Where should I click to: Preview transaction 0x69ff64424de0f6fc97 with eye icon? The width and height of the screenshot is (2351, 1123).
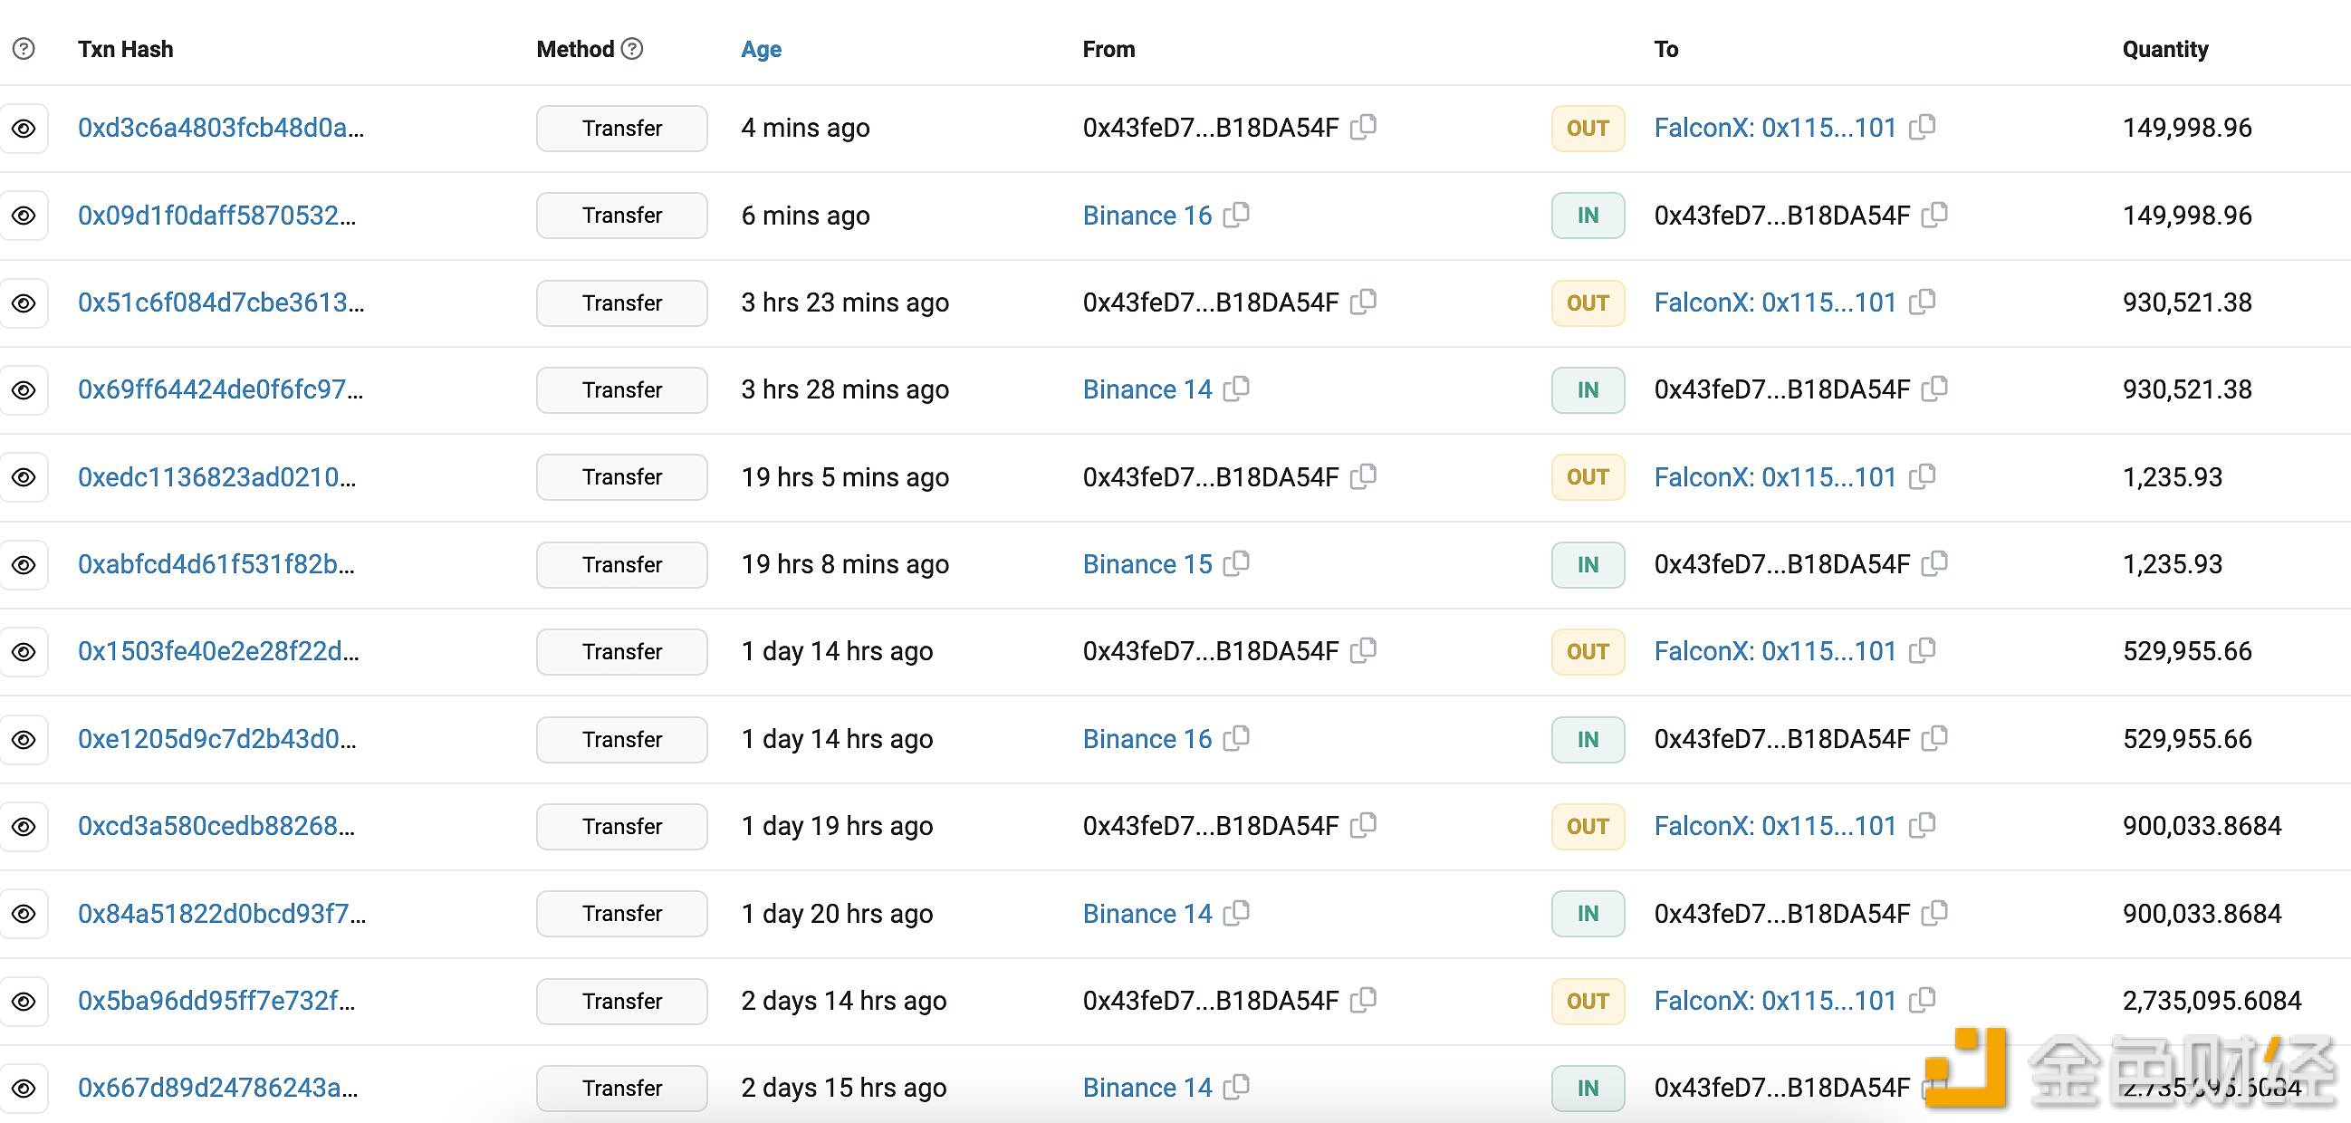click(x=24, y=389)
